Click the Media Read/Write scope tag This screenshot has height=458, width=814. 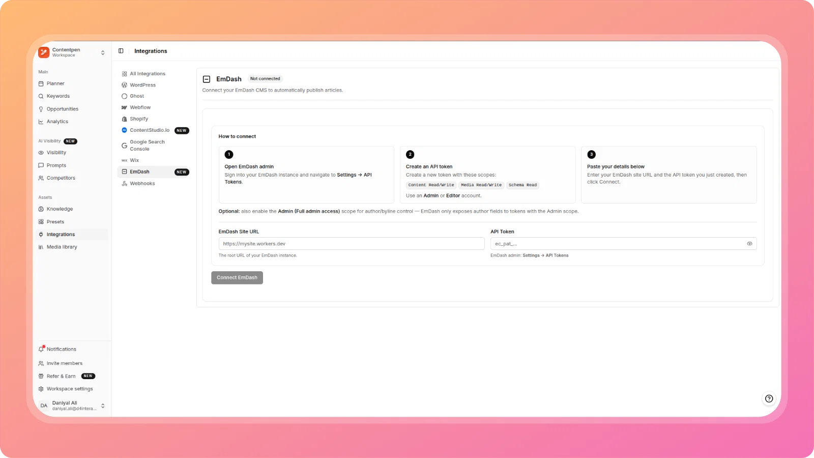481,185
